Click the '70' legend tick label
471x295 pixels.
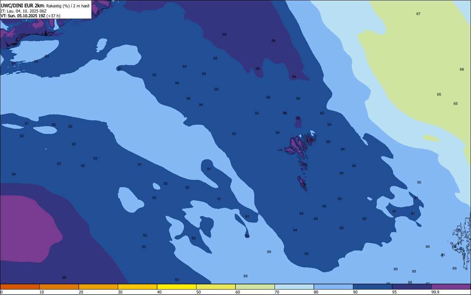(x=277, y=292)
